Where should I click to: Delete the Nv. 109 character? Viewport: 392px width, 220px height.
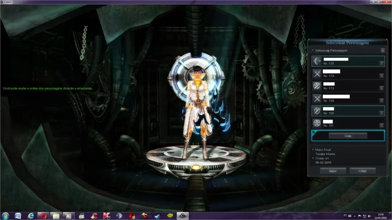click(x=382, y=113)
